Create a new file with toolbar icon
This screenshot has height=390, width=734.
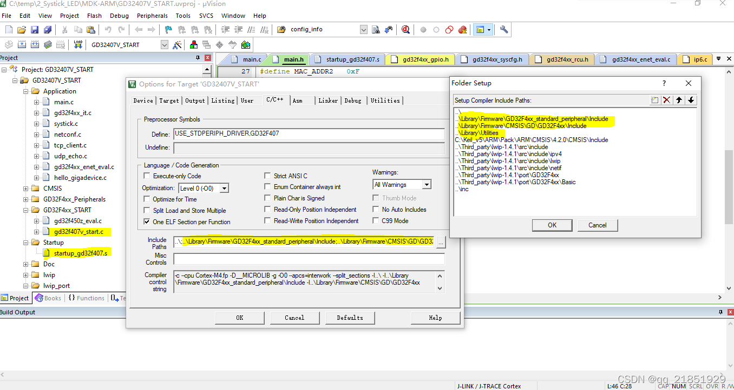tap(9, 30)
